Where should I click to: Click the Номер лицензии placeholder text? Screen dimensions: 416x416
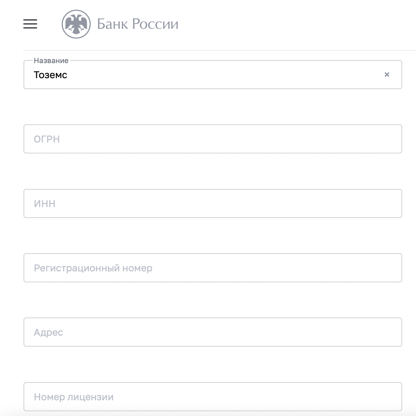coord(74,397)
